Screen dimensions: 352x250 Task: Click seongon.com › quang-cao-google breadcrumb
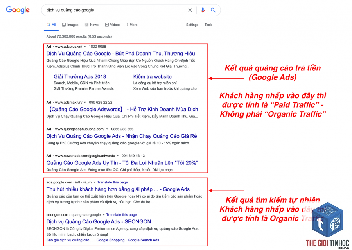[74, 215]
